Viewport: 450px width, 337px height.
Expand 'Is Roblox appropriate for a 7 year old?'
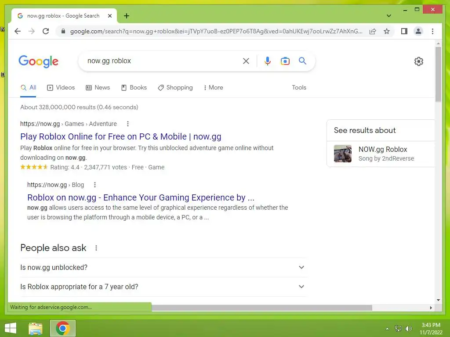coord(163,287)
